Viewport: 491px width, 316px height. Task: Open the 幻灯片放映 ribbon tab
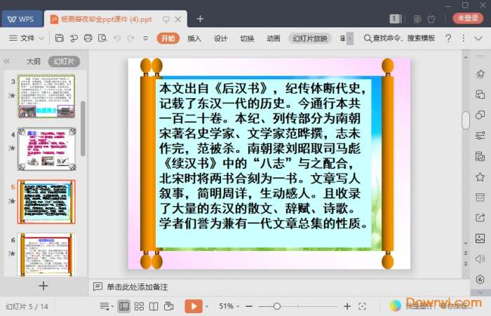(x=310, y=38)
